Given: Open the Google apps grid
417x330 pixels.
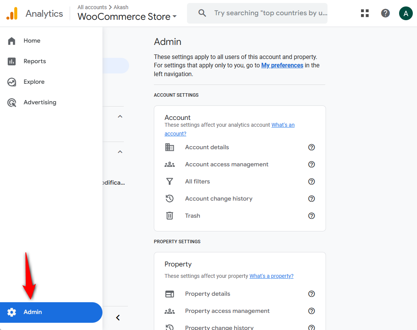Looking at the screenshot, I should pyautogui.click(x=365, y=13).
